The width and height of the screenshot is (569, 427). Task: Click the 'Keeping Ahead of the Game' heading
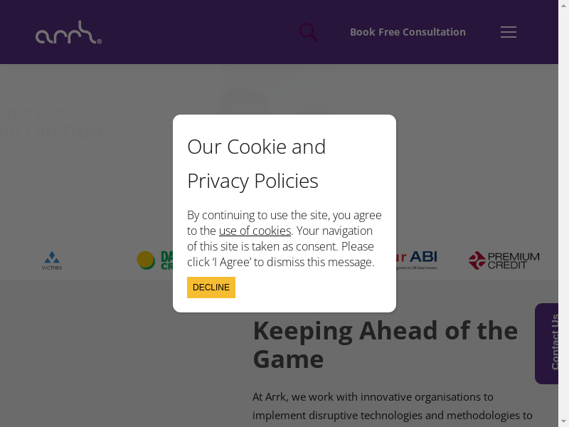pyautogui.click(x=385, y=344)
